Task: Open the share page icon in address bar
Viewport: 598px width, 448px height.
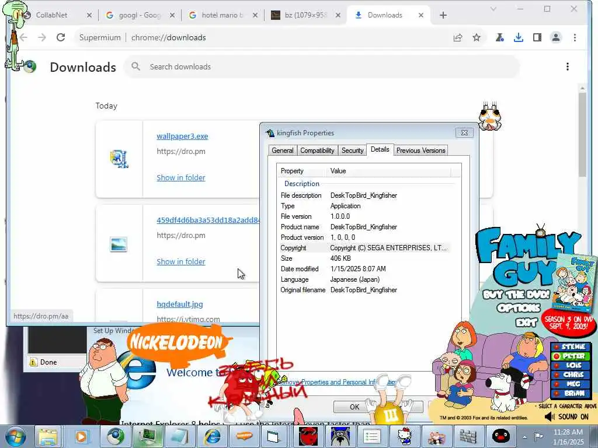Action: (458, 37)
